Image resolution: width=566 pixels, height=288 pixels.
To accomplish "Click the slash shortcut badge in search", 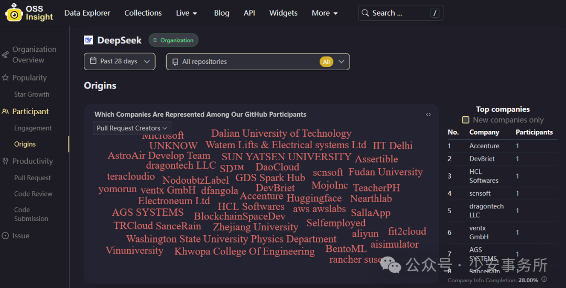I will coord(435,13).
